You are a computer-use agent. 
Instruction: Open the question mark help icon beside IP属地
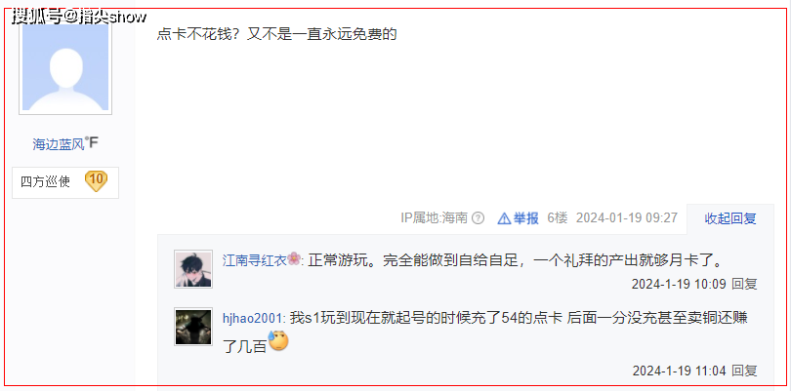(x=478, y=218)
